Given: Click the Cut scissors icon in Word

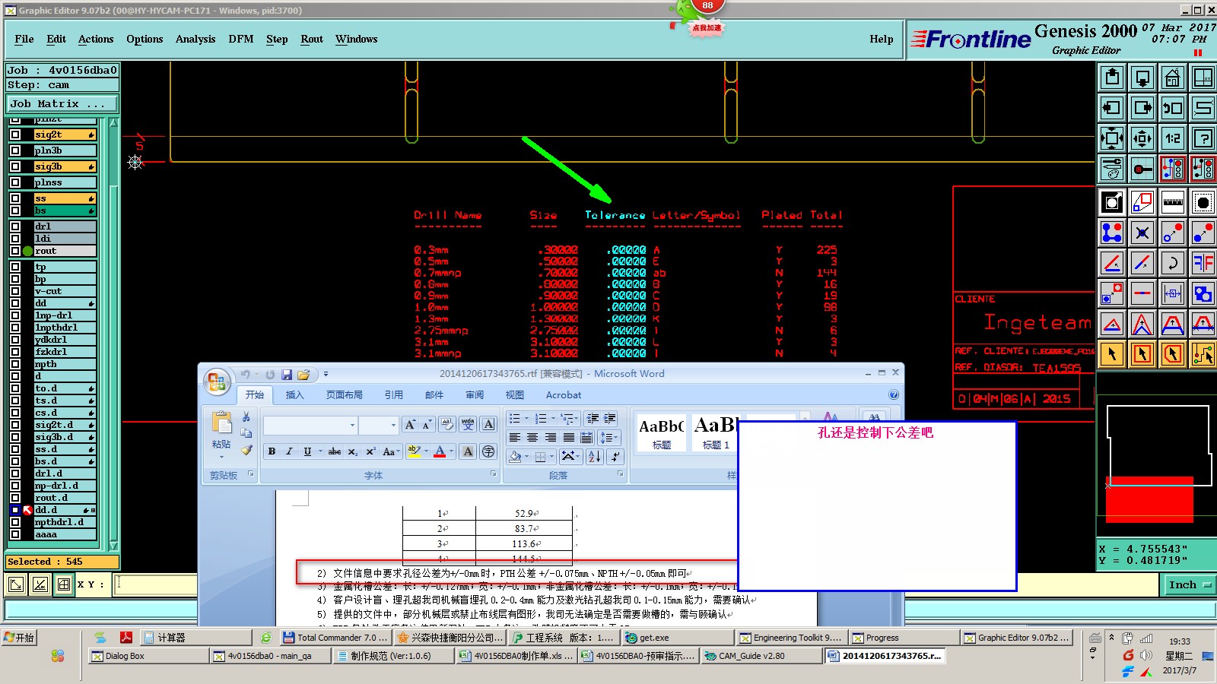Looking at the screenshot, I should (x=246, y=417).
